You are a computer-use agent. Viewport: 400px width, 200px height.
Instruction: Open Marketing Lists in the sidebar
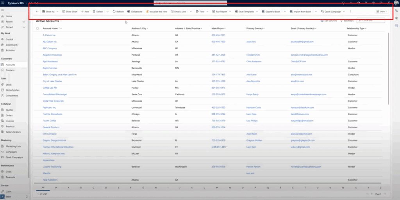point(13,146)
